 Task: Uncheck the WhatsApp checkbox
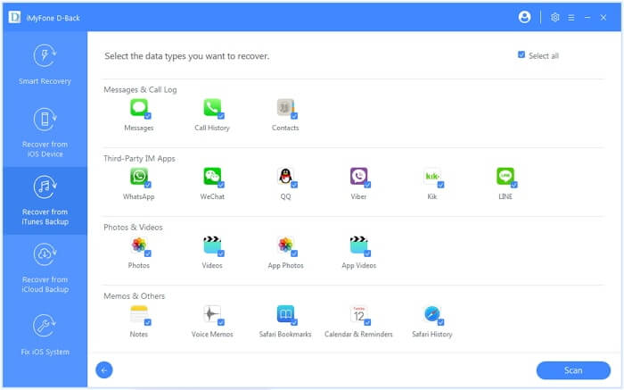pos(148,185)
